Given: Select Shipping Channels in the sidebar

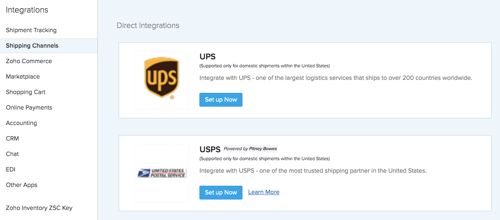Looking at the screenshot, I should [x=32, y=46].
